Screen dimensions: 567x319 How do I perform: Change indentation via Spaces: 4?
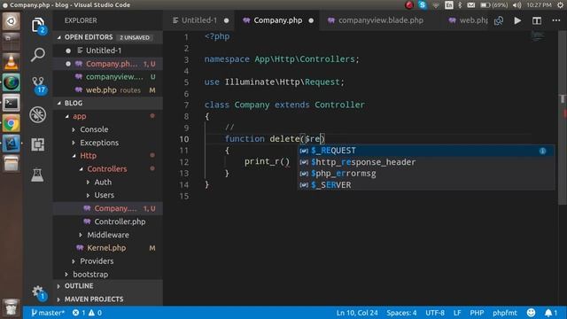(x=401, y=313)
